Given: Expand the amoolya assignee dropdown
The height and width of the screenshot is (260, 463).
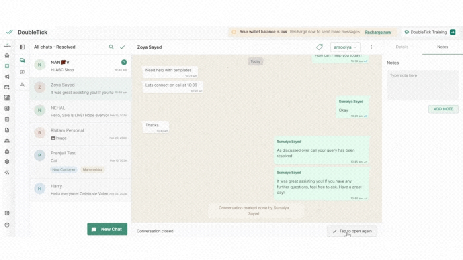Looking at the screenshot, I should [x=345, y=47].
